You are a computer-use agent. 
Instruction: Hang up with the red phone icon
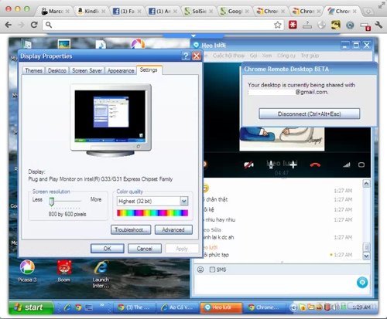(315, 165)
